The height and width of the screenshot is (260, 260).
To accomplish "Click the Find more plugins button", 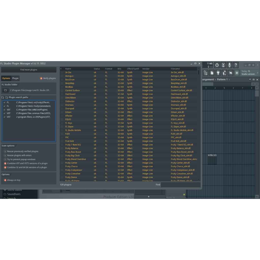I will point(29,70).
